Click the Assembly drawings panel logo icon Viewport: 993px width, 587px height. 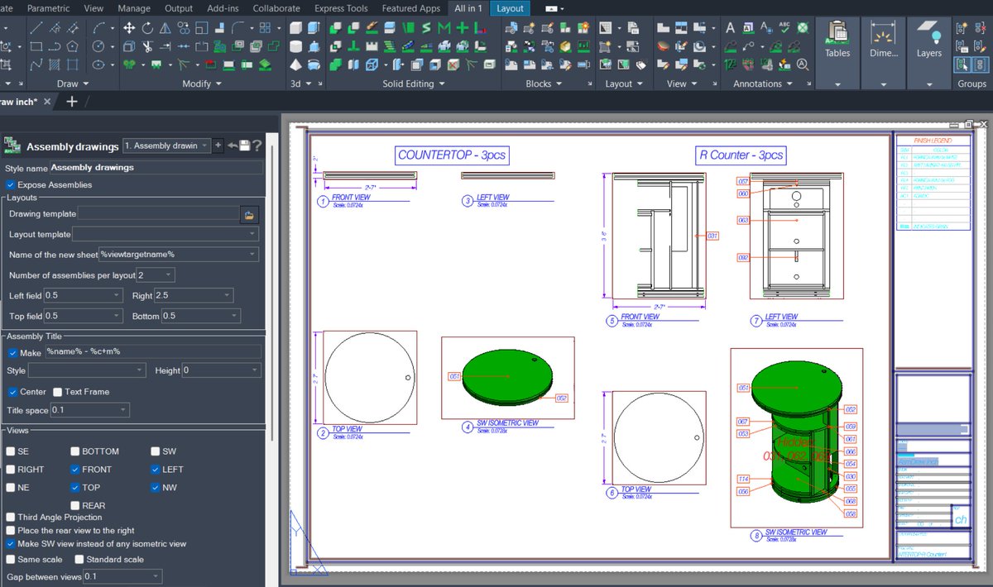point(12,146)
